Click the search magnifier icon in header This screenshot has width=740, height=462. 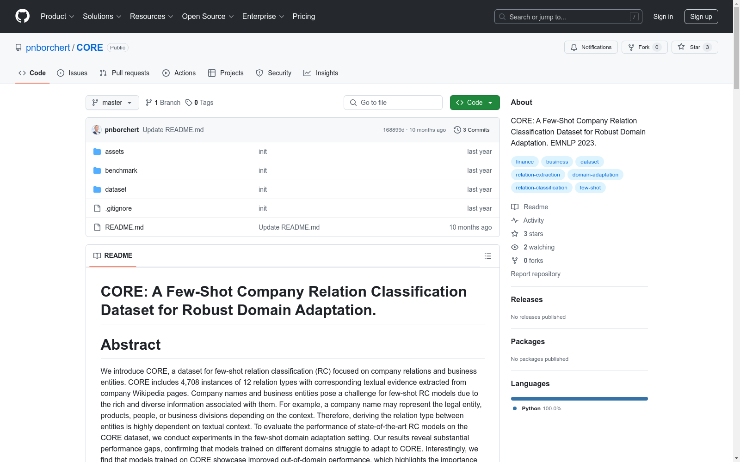coord(502,17)
